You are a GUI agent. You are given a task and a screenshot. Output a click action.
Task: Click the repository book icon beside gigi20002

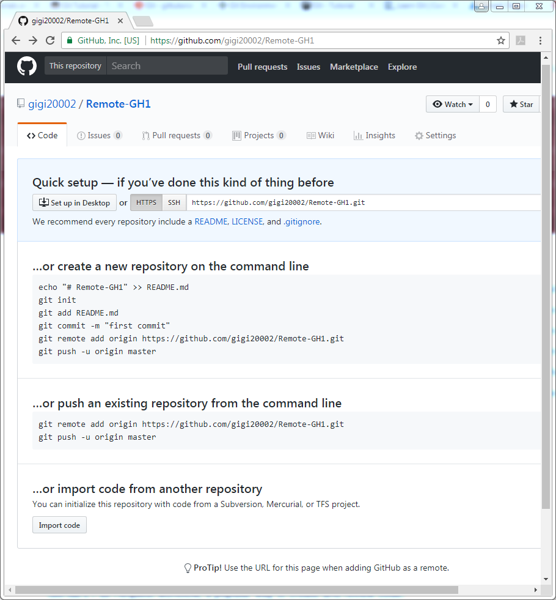tap(21, 103)
